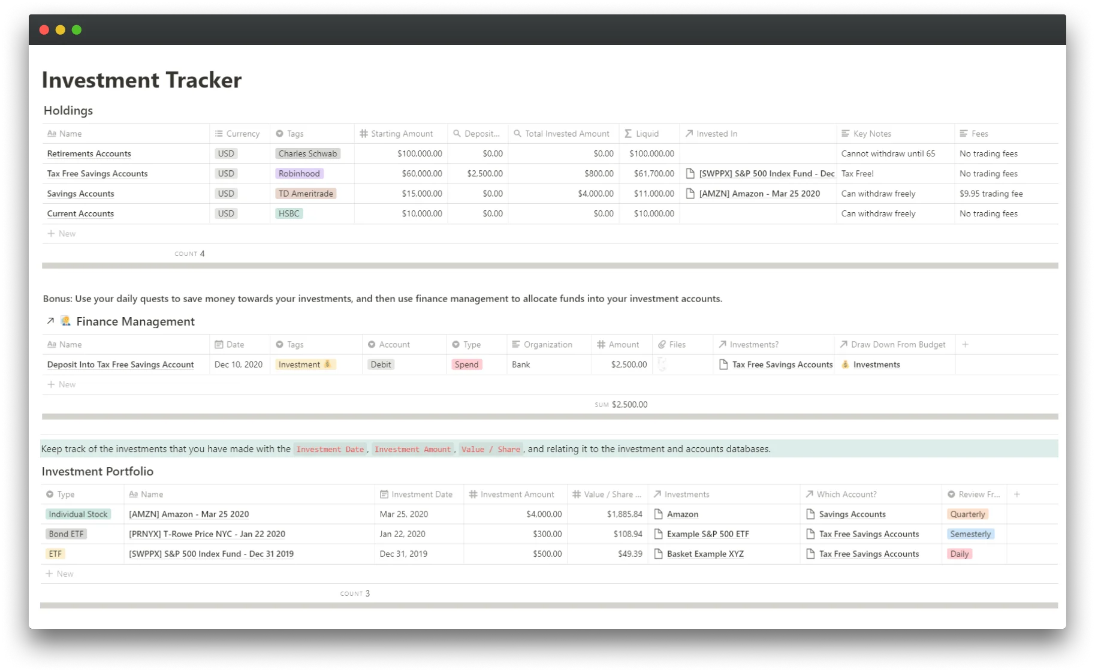
Task: Click the Review Frequency column header
Action: point(974,494)
